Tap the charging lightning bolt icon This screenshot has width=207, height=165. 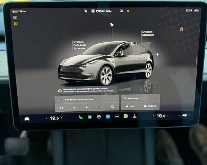point(157,54)
